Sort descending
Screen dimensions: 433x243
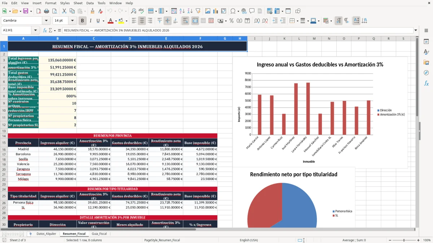coord(190,11)
